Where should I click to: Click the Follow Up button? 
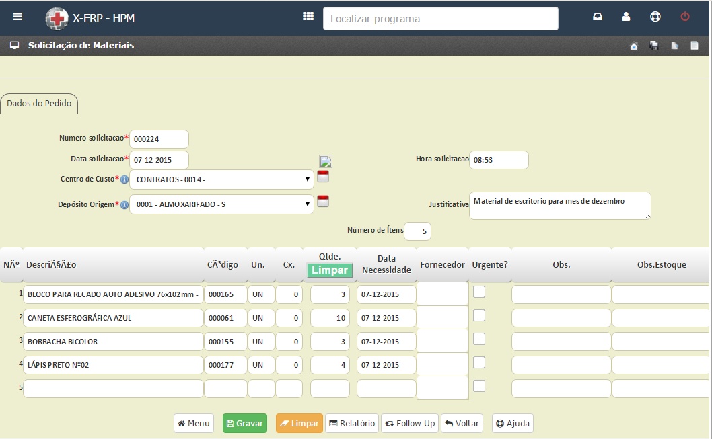(x=410, y=423)
